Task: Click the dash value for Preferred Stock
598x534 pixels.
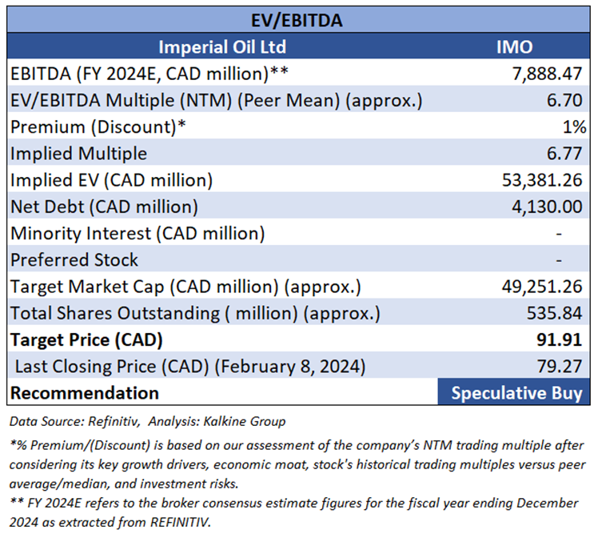Action: pyautogui.click(x=559, y=260)
